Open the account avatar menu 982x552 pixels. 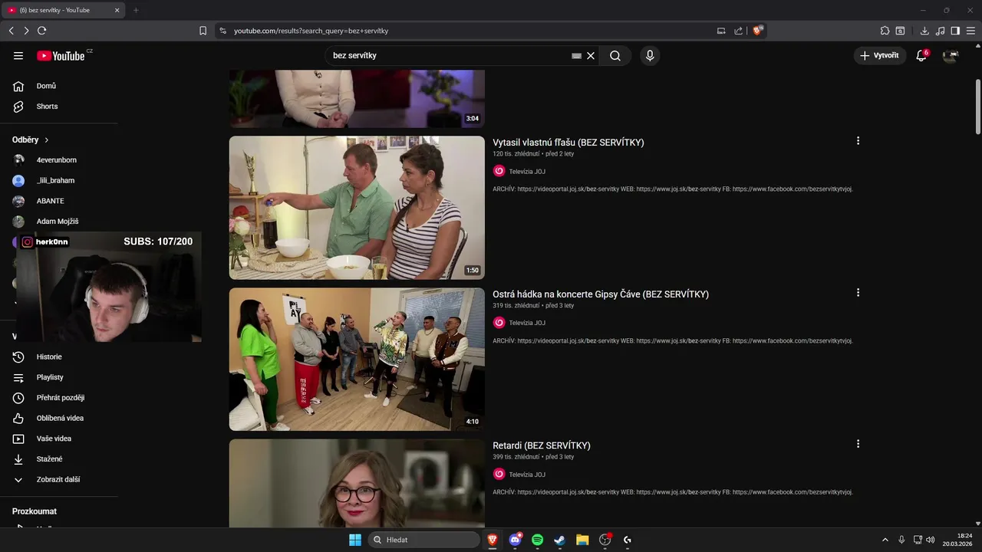click(x=951, y=56)
